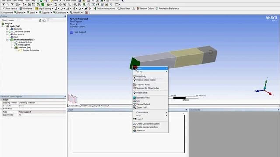
Task: Collapse the Scope section in Details
Action: click(2, 100)
